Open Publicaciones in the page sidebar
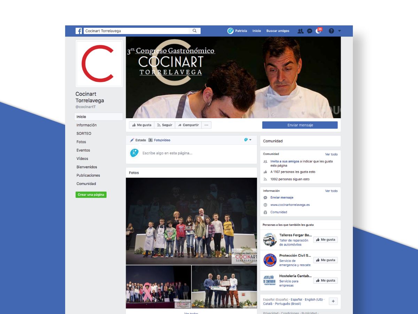 88,175
